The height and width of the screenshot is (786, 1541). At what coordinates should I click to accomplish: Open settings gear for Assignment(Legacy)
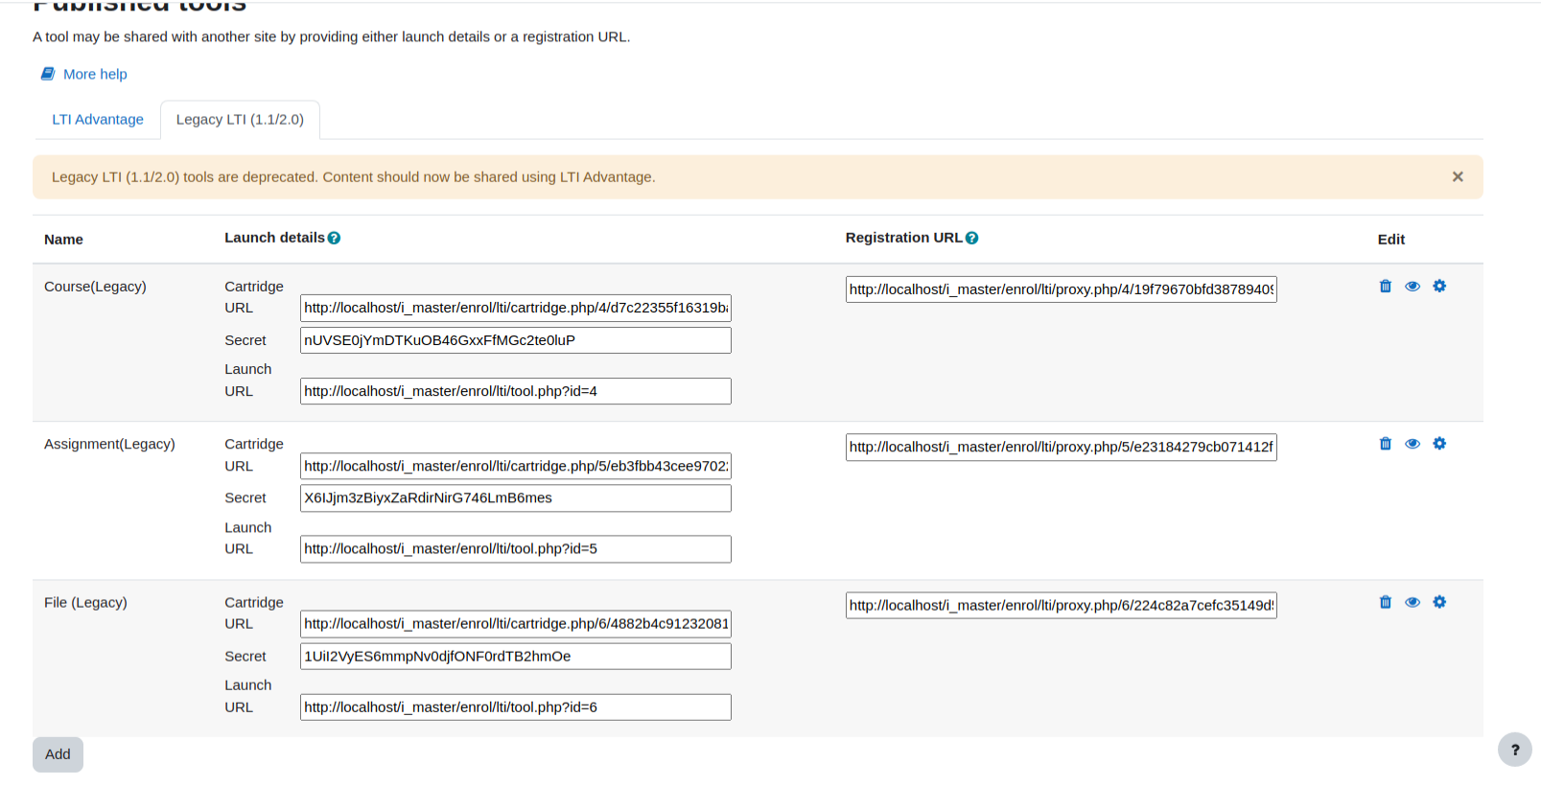click(1439, 444)
